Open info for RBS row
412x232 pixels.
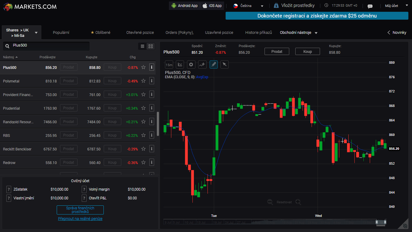pos(152,135)
